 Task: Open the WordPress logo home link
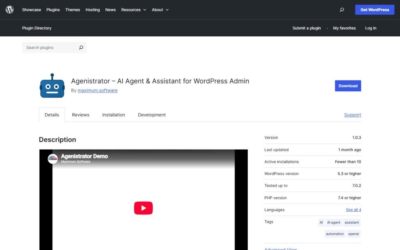[9, 10]
